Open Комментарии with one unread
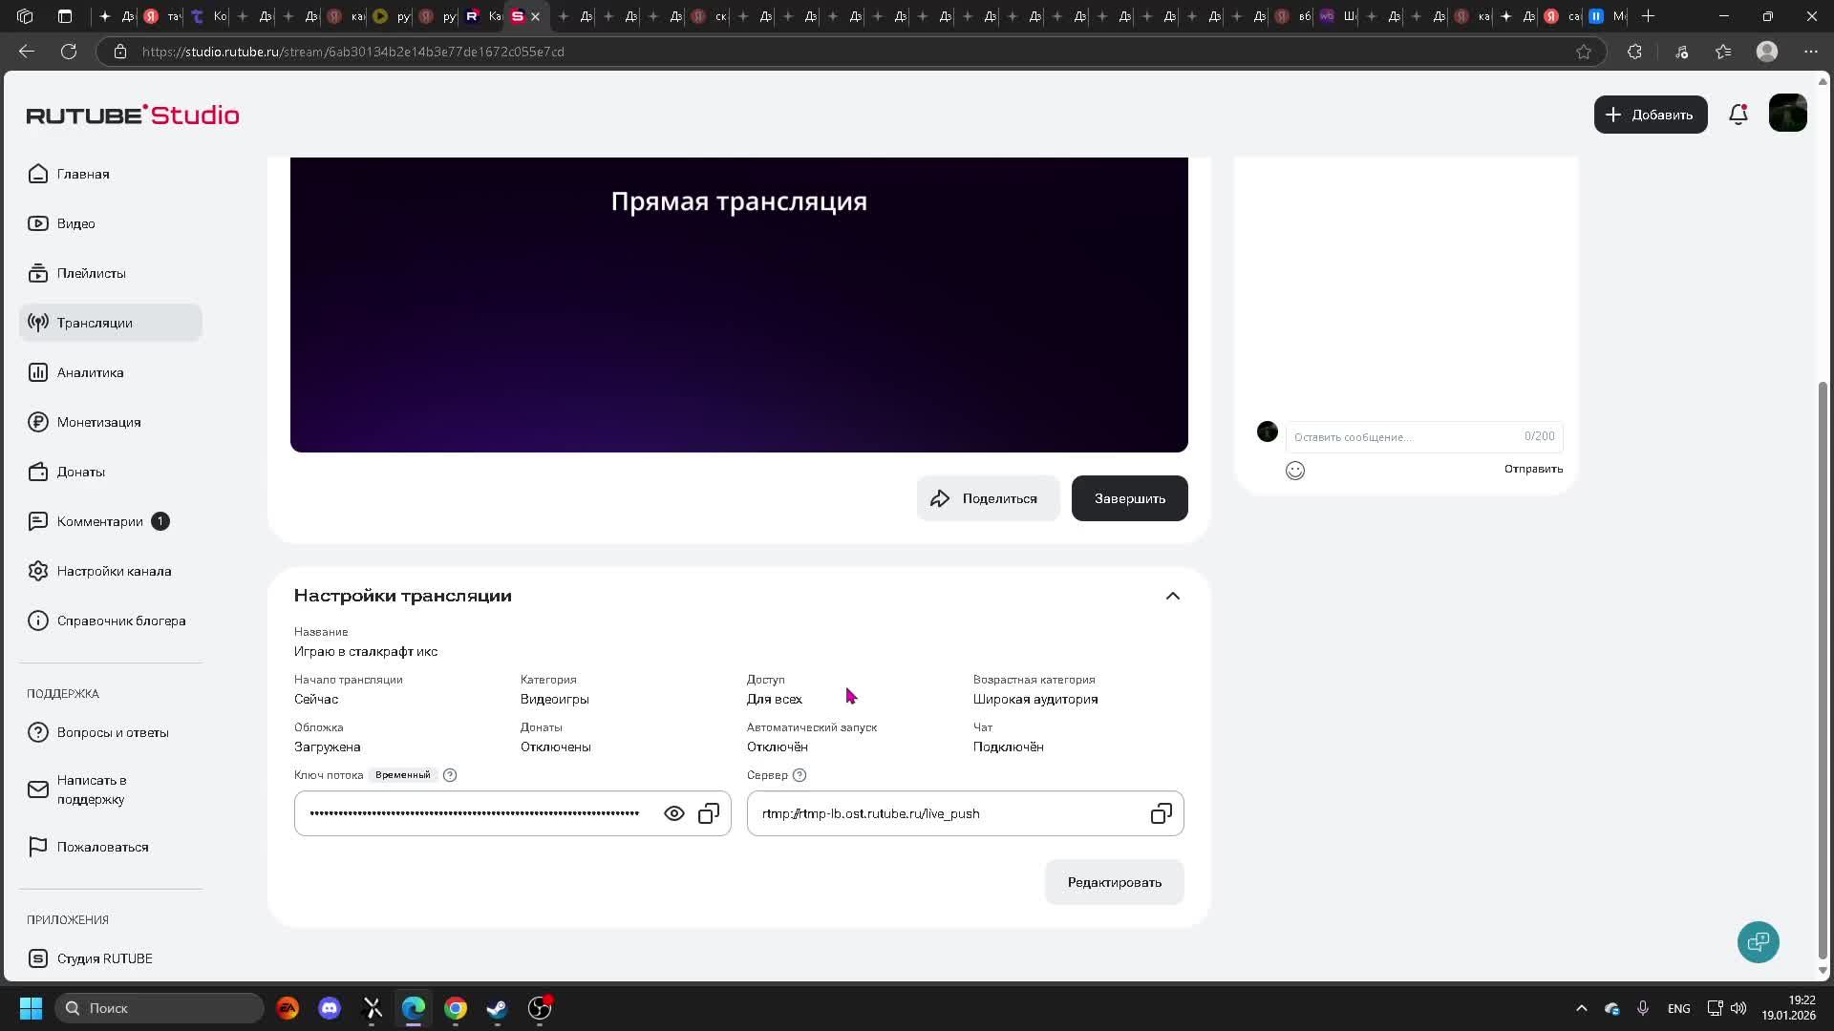The width and height of the screenshot is (1834, 1031). pos(99,521)
